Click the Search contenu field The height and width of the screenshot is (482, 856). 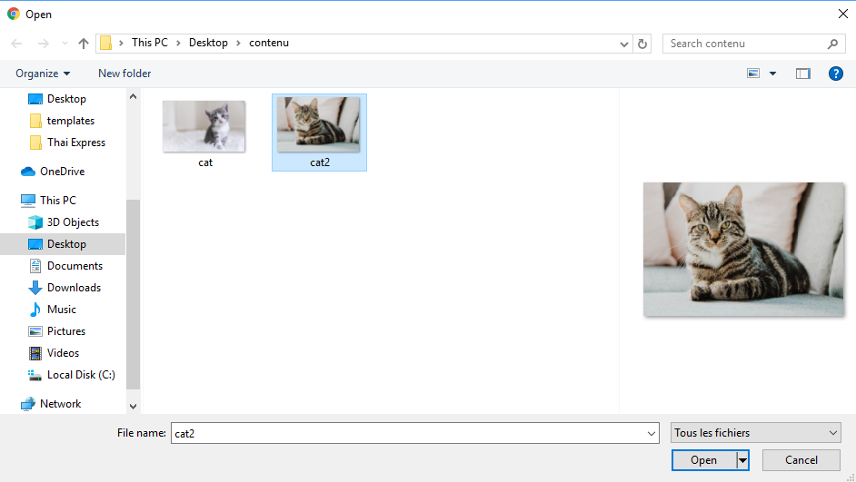pyautogui.click(x=743, y=44)
